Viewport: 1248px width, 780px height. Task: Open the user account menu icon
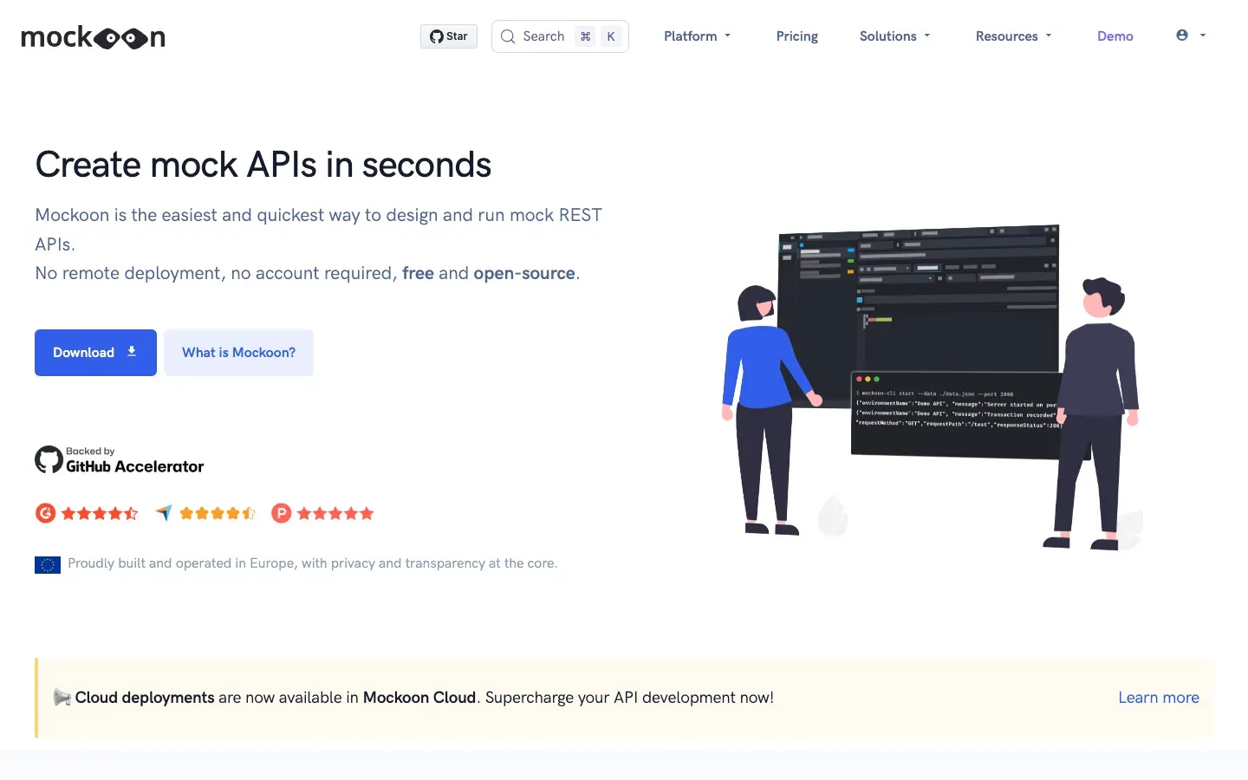click(1191, 36)
